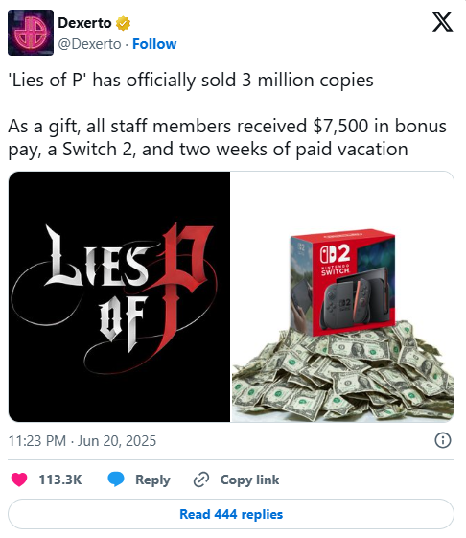This screenshot has width=466, height=538.
Task: Open the 11:23 PM Jun 20, 2025 timestamp
Action: coord(82,441)
